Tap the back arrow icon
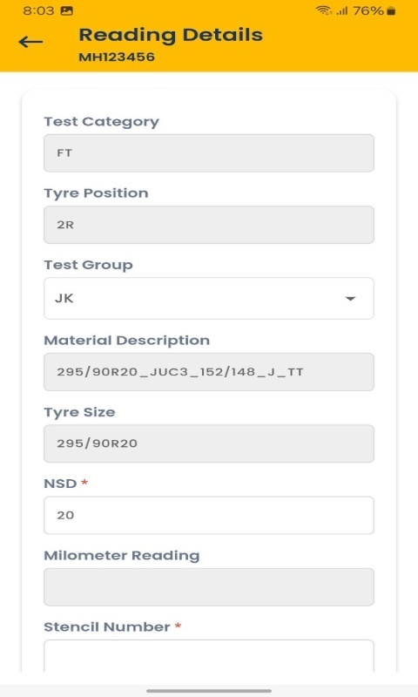Screen dimensions: 418x697 tap(30, 42)
